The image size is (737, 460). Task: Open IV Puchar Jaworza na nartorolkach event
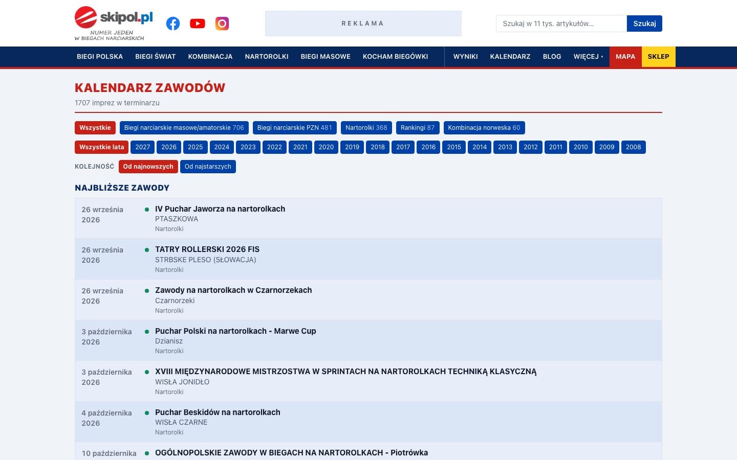click(x=220, y=209)
